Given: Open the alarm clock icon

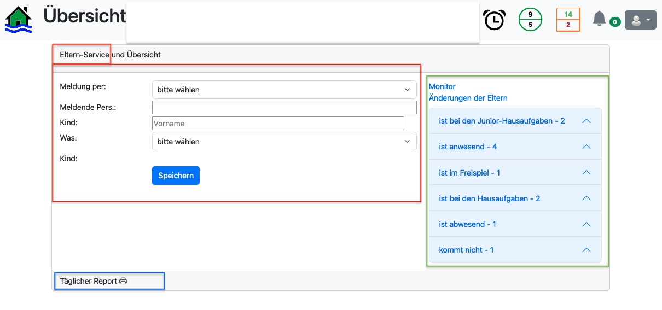Looking at the screenshot, I should [495, 20].
